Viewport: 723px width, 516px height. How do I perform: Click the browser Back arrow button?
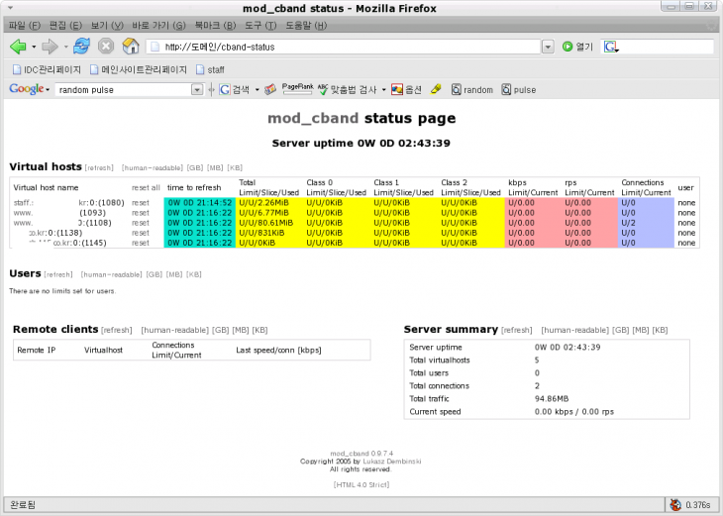(17, 47)
